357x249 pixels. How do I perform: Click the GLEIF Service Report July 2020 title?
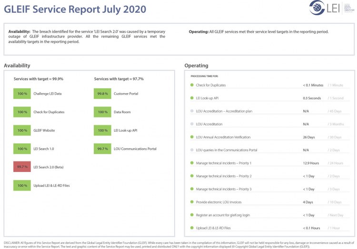(x=75, y=9)
